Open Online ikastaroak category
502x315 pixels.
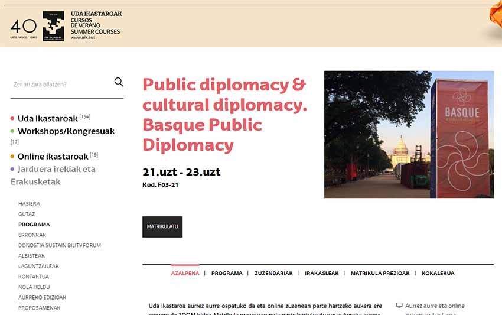[x=53, y=157]
